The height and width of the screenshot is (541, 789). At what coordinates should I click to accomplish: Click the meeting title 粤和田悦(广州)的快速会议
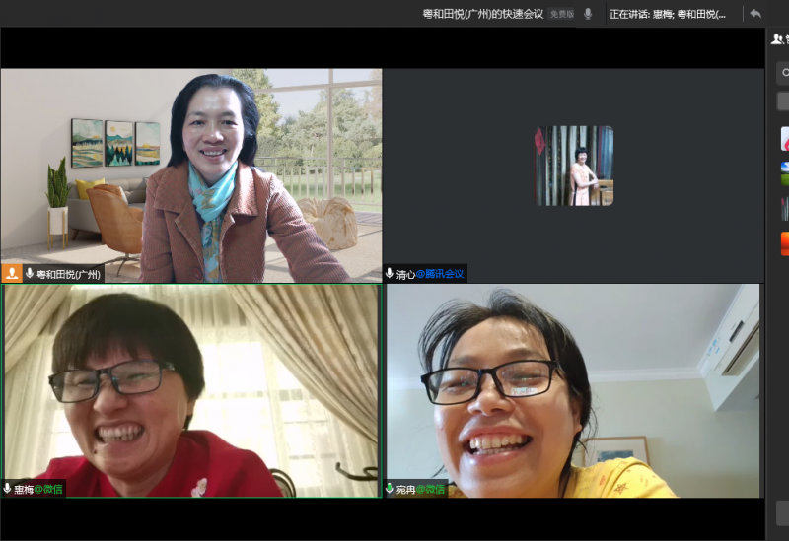coord(483,14)
